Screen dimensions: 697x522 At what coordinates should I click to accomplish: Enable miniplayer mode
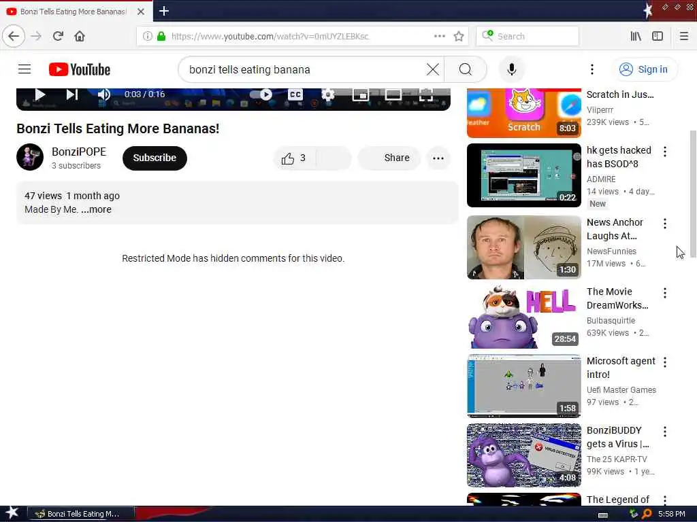pyautogui.click(x=361, y=94)
